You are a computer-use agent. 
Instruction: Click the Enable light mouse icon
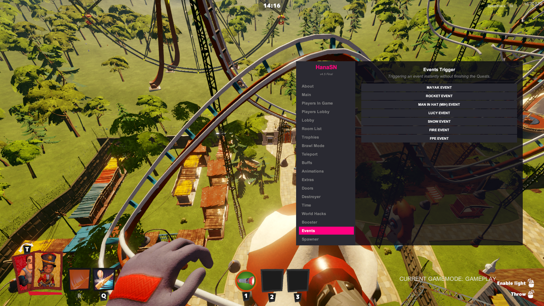pyautogui.click(x=531, y=283)
